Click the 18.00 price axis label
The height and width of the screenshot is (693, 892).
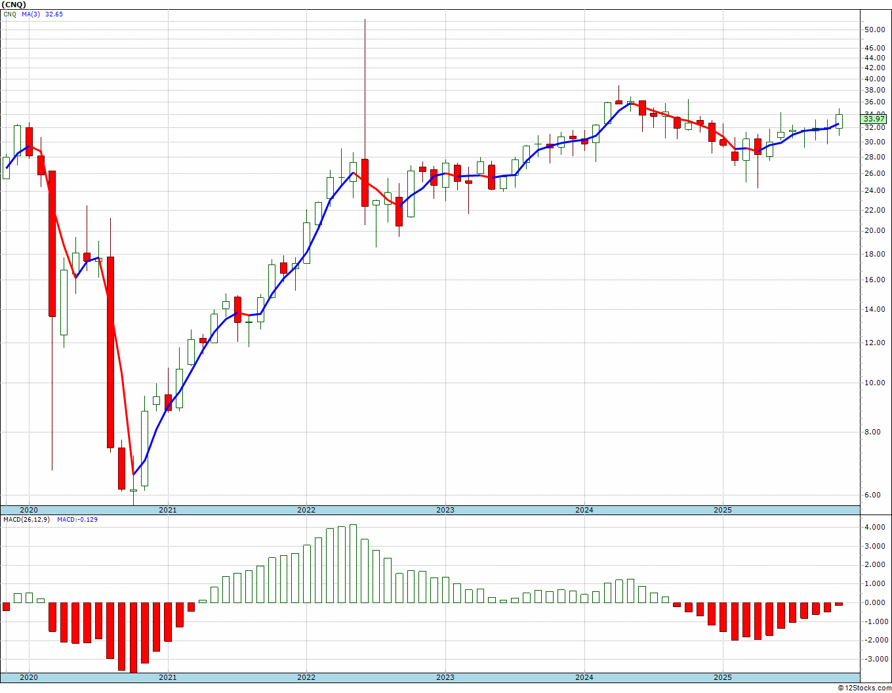[874, 254]
